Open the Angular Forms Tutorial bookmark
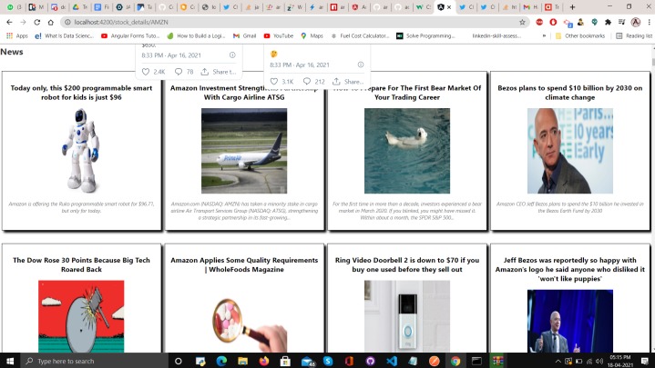This screenshot has width=655, height=368. pyautogui.click(x=130, y=35)
